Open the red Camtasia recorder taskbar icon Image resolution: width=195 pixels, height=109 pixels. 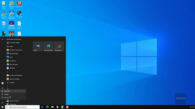click(67, 107)
